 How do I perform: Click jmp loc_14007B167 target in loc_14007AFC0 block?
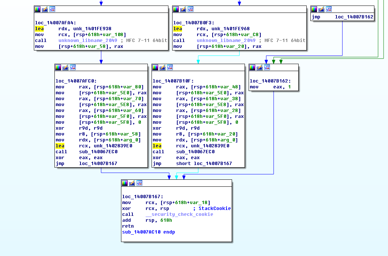[x=98, y=164]
